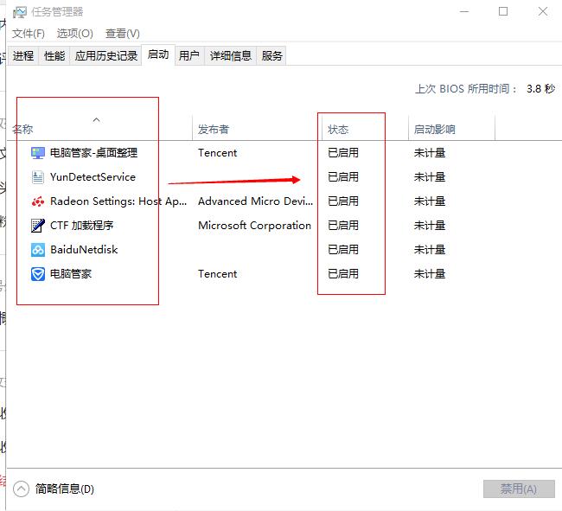The height and width of the screenshot is (511, 562).
Task: Click 已启用 status of YunDetectService
Action: click(x=343, y=177)
